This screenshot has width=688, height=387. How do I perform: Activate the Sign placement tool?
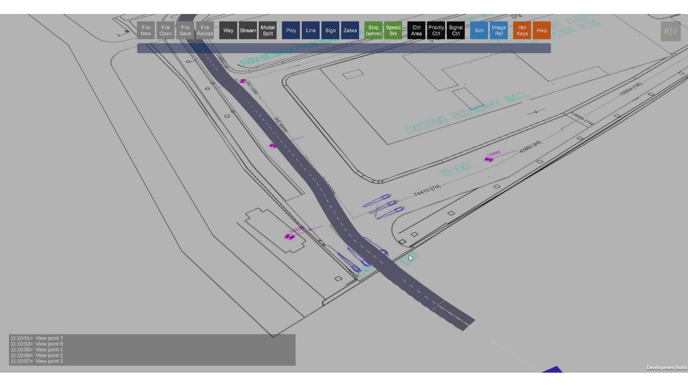pyautogui.click(x=330, y=30)
